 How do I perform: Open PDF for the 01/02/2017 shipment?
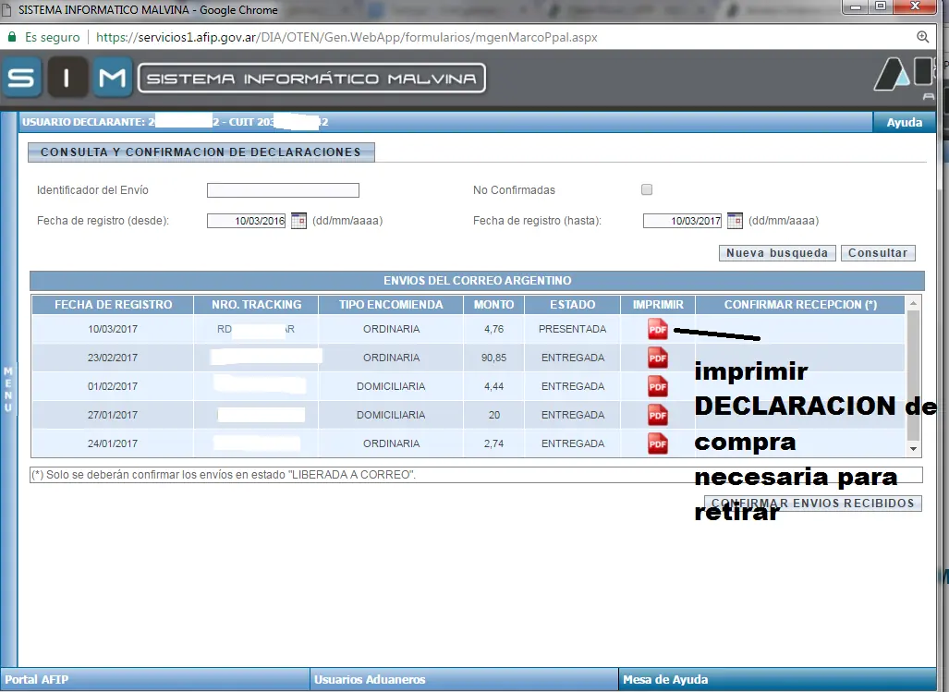658,386
